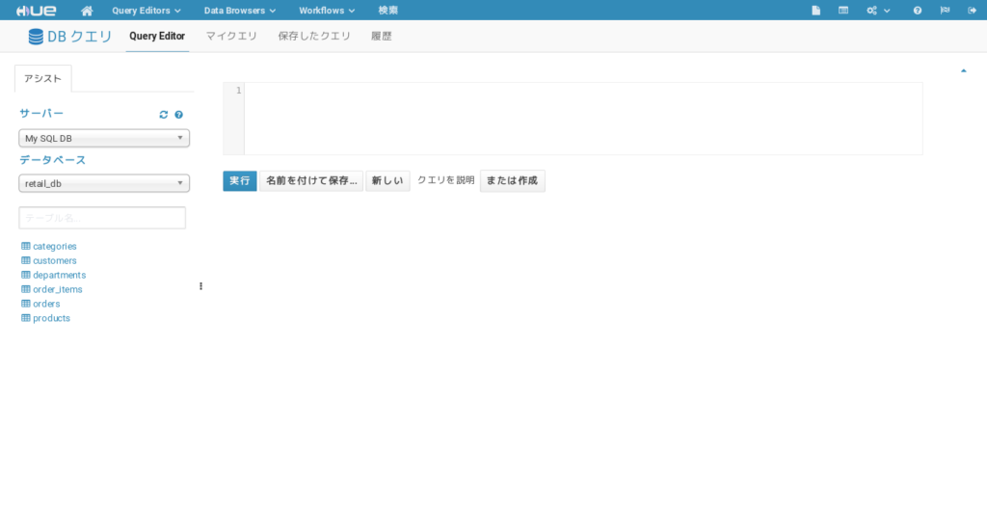Viewport: 987px width, 509px height.
Task: Open the Query Editors menu
Action: point(147,11)
